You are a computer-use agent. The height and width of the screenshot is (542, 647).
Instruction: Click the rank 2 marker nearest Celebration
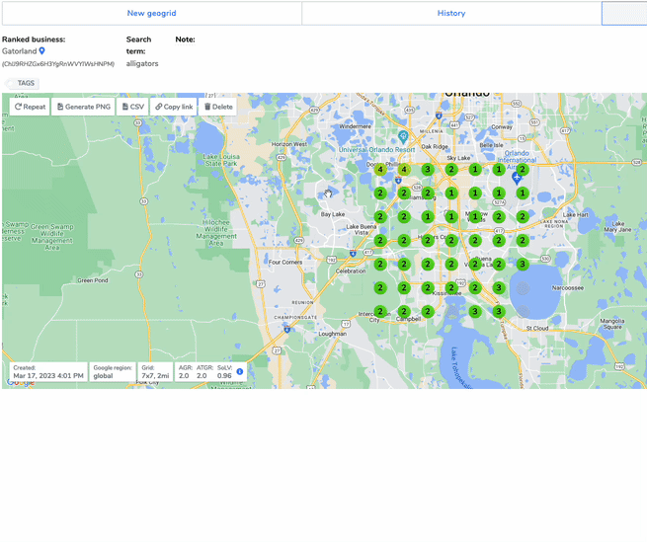coord(380,264)
